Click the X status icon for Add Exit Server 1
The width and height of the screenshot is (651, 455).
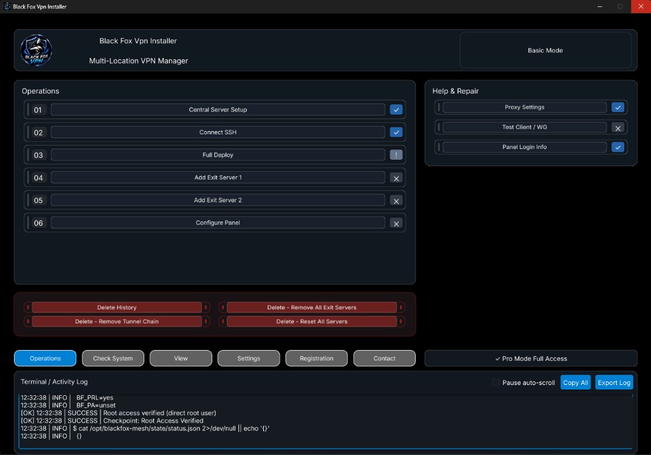(x=396, y=178)
